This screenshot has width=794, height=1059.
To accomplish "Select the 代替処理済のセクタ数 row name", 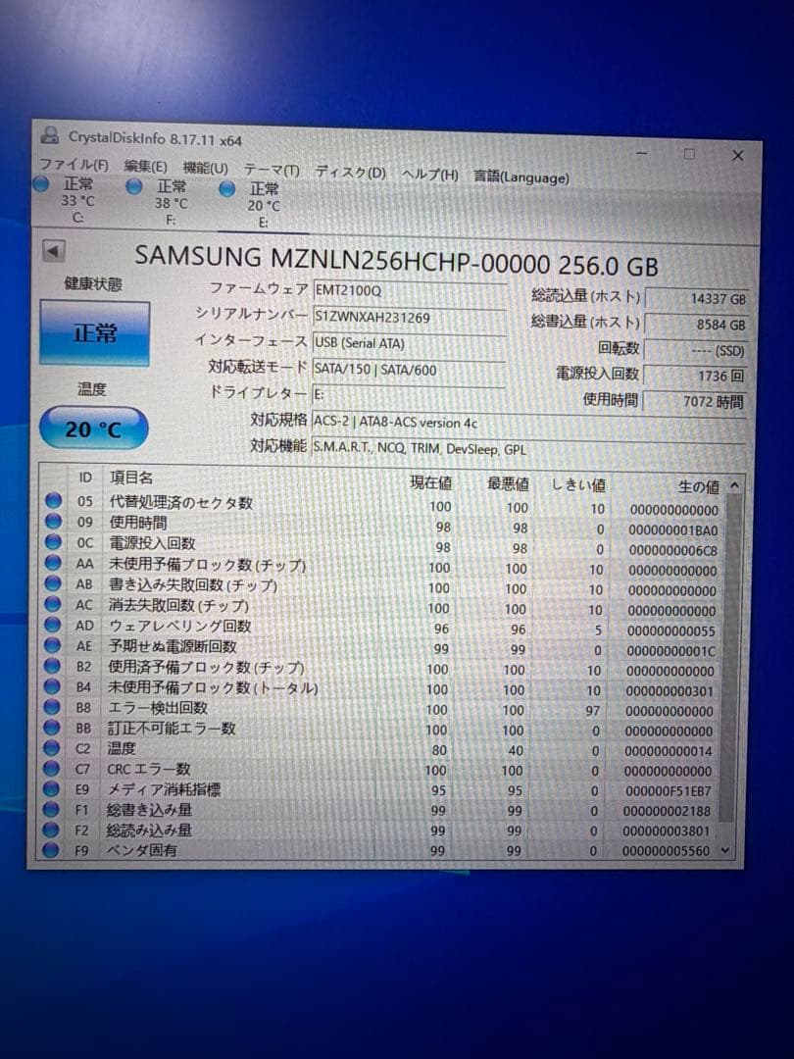I will click(181, 502).
